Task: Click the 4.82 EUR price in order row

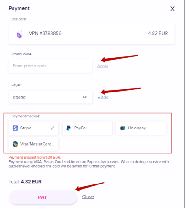Action: [x=158, y=33]
